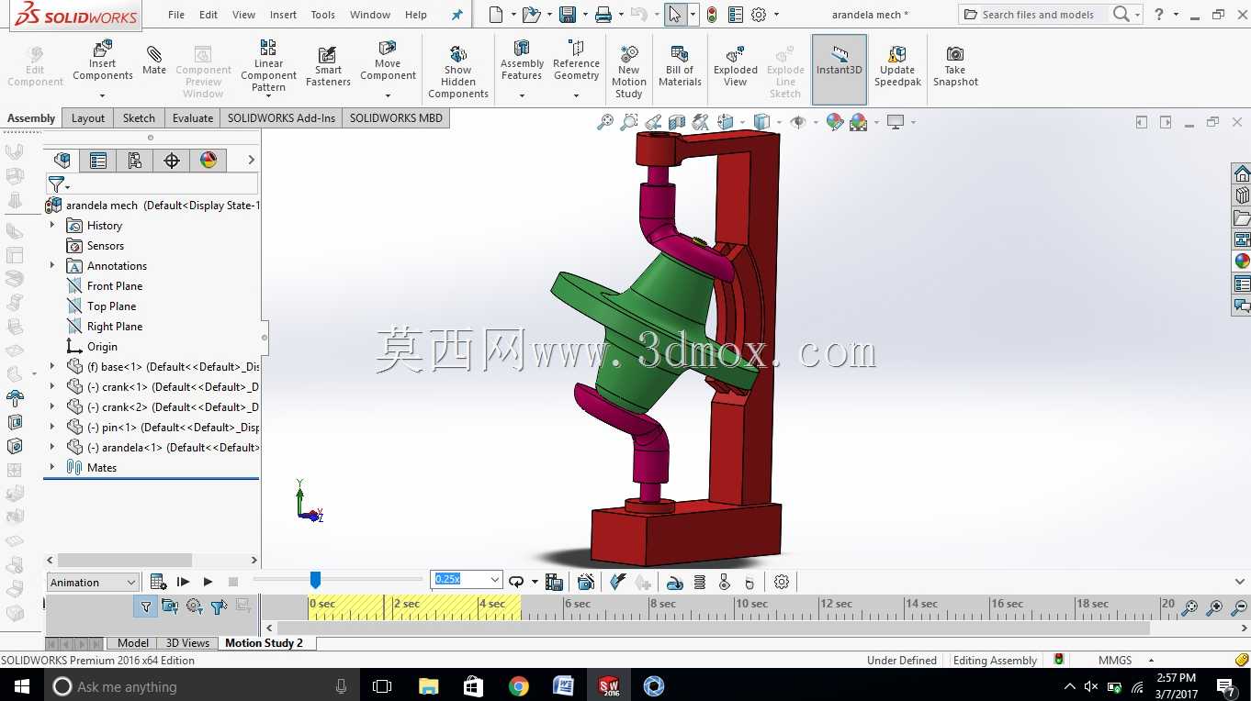Click the Play animation button
This screenshot has width=1251, height=701.
point(208,582)
